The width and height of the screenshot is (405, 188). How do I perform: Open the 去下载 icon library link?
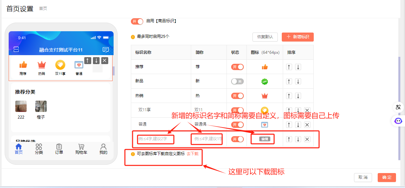193,154
